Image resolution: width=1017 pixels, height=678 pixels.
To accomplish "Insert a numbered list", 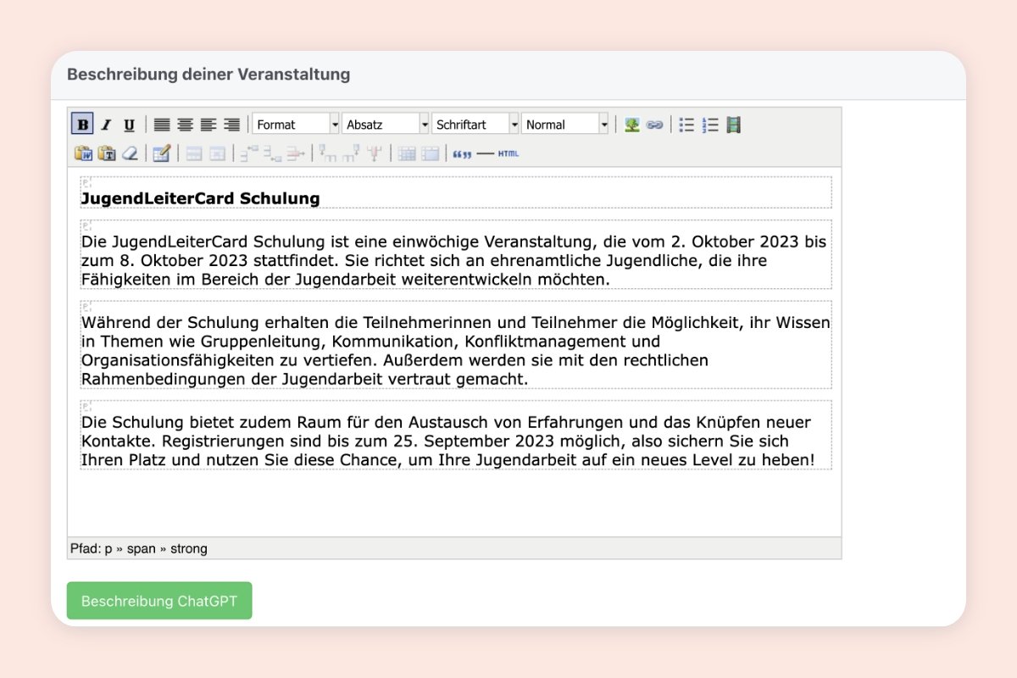I will click(x=710, y=125).
